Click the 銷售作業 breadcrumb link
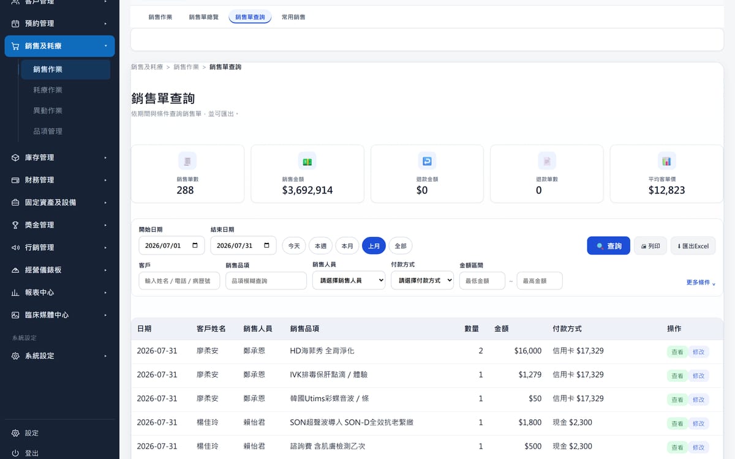735x459 pixels. (186, 67)
